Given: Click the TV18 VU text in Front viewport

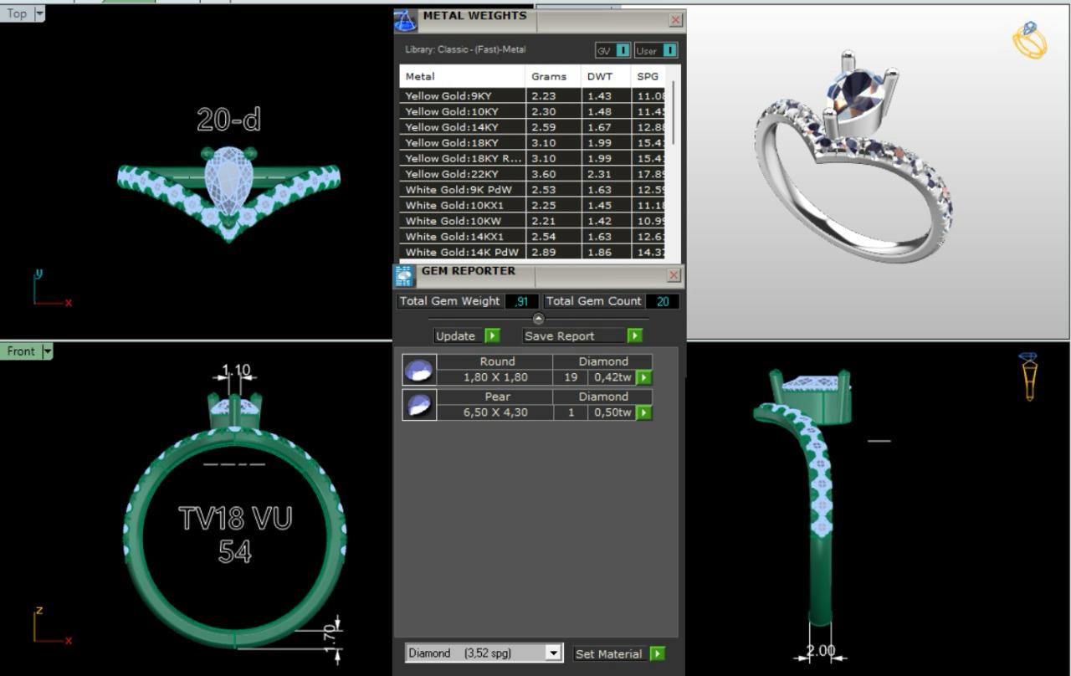Looking at the screenshot, I should [235, 519].
